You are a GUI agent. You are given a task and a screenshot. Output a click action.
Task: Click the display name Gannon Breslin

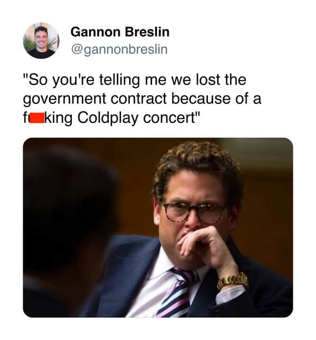tap(120, 32)
